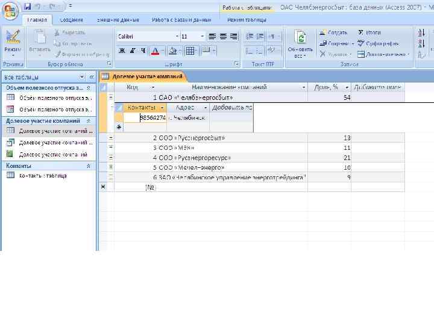
Task: Expand subdatasheet for Русэнергосбыт row
Action: pos(111,138)
